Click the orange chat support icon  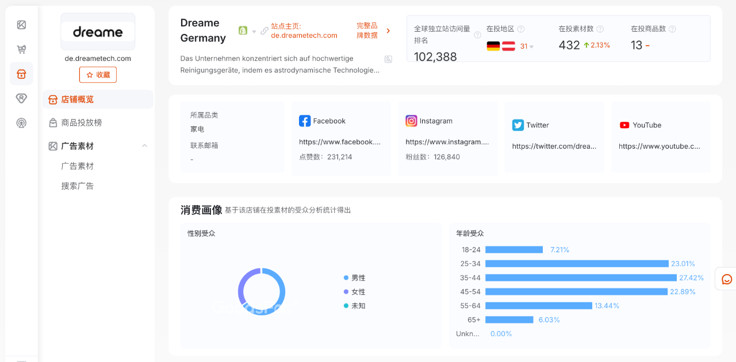(x=727, y=279)
